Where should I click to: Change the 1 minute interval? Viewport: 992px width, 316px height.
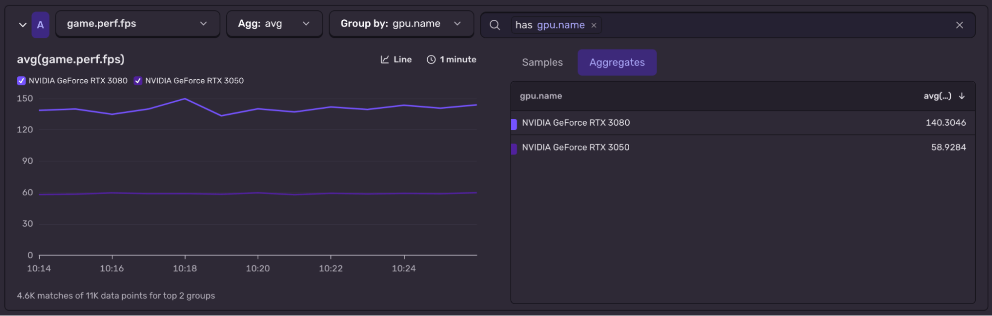click(452, 59)
